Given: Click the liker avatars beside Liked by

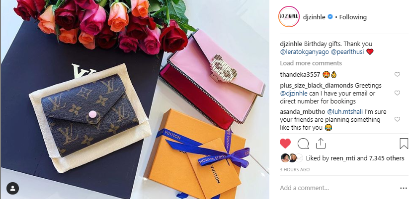Looking at the screenshot, I should tap(292, 158).
